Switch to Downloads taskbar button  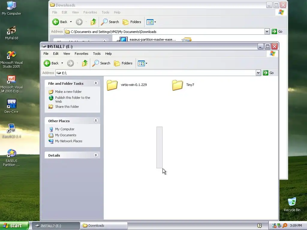click(104, 226)
